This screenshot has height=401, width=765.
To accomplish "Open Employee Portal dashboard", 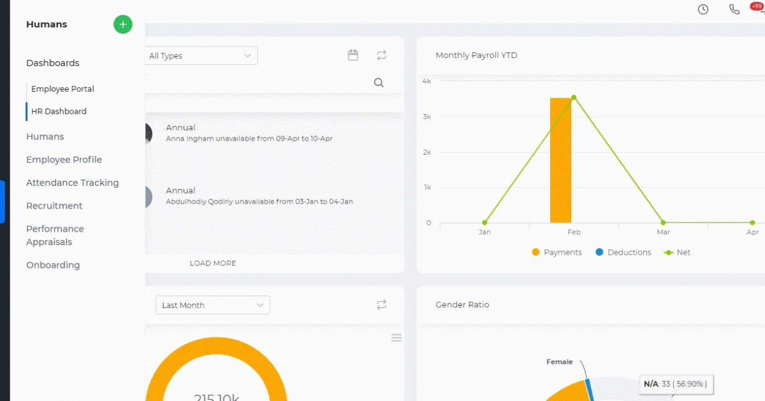I will pos(62,89).
